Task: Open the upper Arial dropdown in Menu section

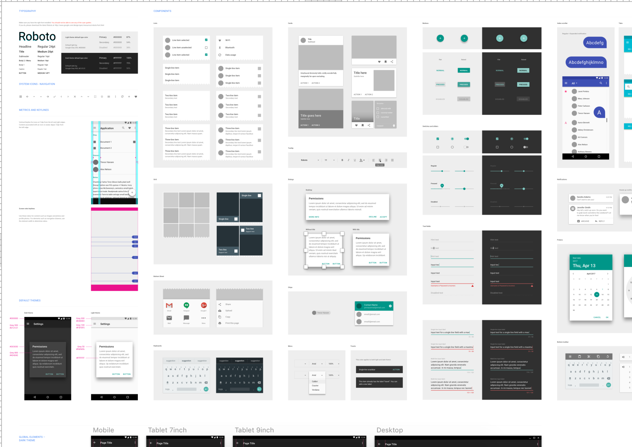Action: click(x=317, y=364)
